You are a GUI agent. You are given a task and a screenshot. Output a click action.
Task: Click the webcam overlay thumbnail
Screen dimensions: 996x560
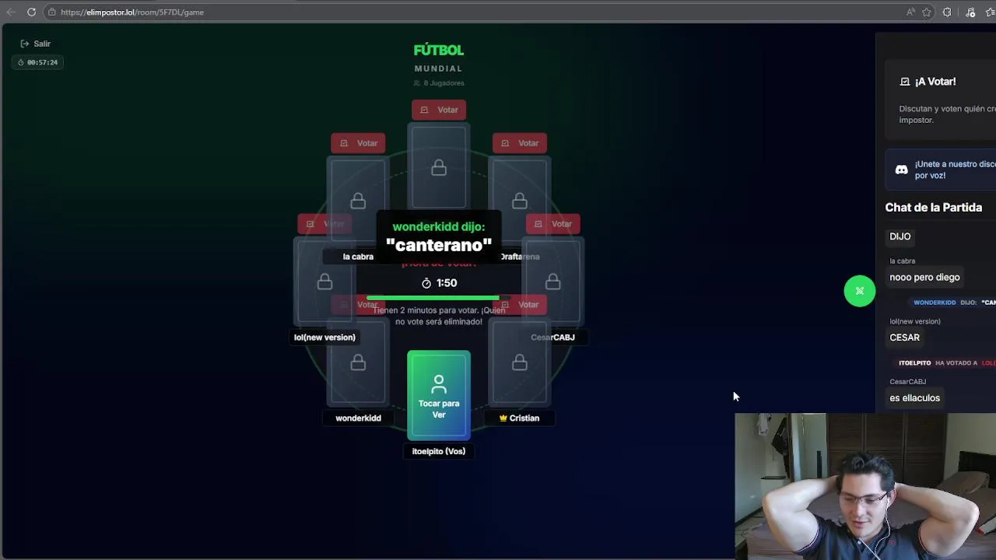click(x=865, y=486)
